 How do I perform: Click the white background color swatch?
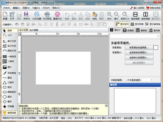pyautogui.click(x=156, y=47)
